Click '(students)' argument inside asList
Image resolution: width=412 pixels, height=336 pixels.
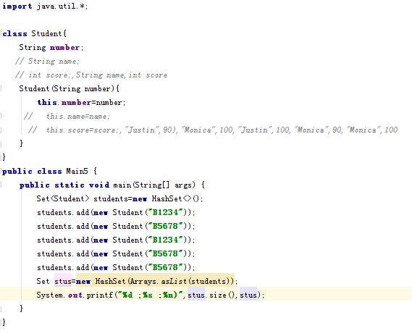[x=210, y=282]
